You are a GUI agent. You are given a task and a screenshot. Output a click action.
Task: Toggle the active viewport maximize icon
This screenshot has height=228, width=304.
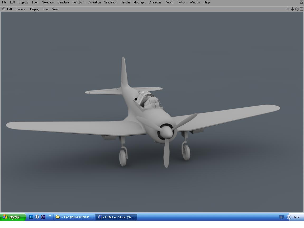tap(301, 9)
